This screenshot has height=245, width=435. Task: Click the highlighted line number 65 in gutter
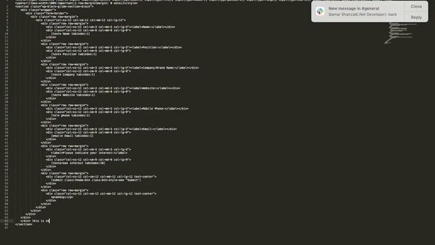point(6,220)
